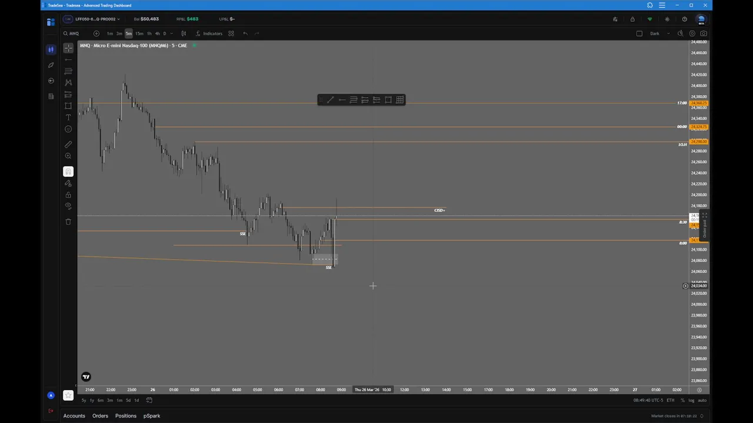Screen dimensions: 753x423
Task: Click the Tradesea logo icon at top left
Action: pyautogui.click(x=51, y=22)
